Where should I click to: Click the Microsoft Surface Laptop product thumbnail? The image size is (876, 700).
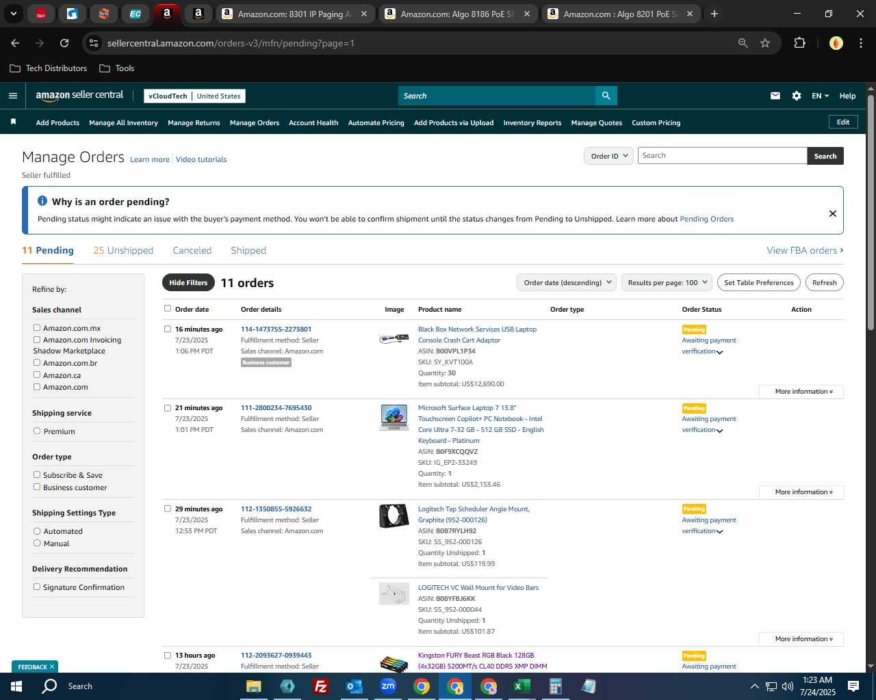[394, 417]
